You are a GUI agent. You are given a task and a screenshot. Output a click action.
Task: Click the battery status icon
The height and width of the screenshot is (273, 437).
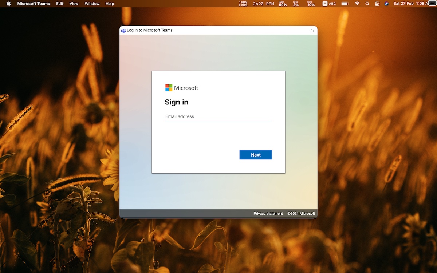pos(345,4)
